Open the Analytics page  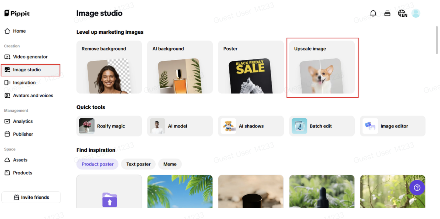[19, 121]
